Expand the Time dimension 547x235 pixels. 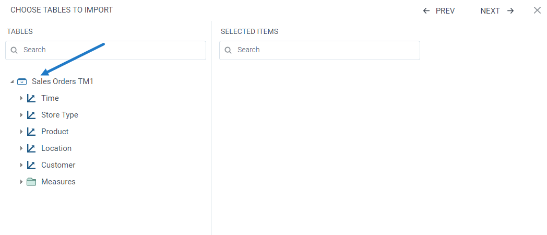21,98
